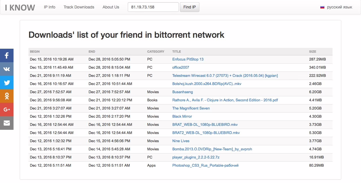
Task: Share page via Facebook icon
Action: [x=7, y=55]
